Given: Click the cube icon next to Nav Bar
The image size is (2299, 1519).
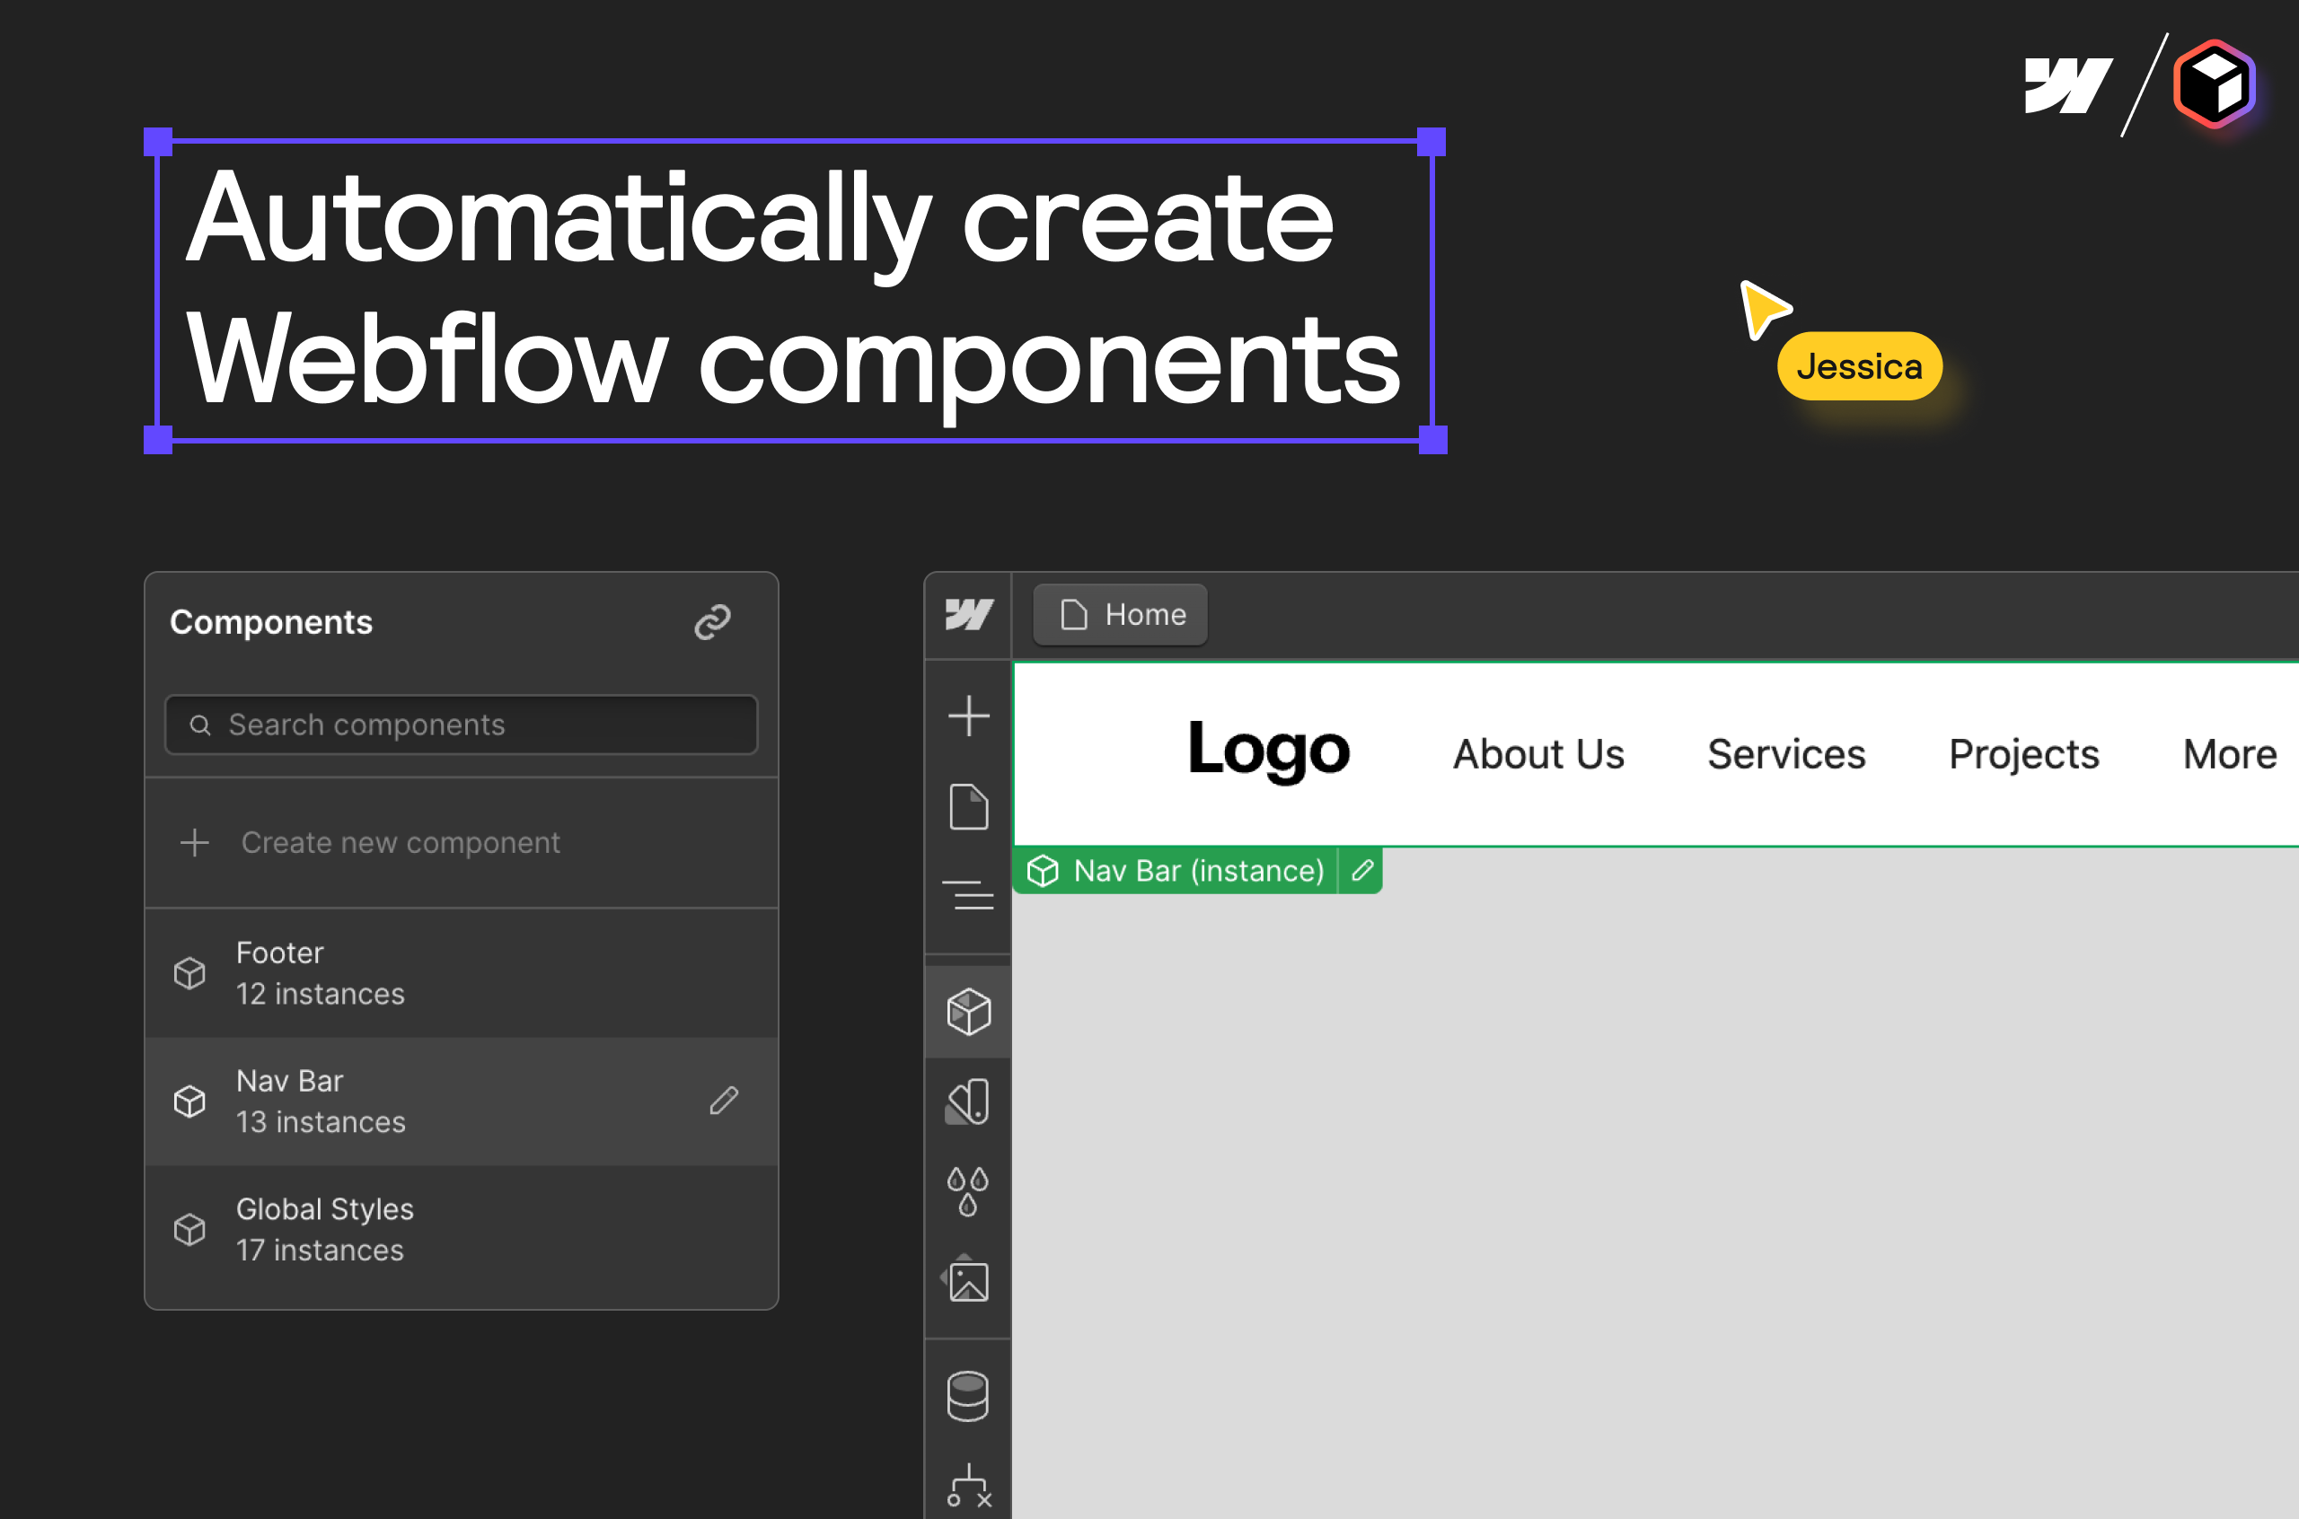Looking at the screenshot, I should [189, 1102].
